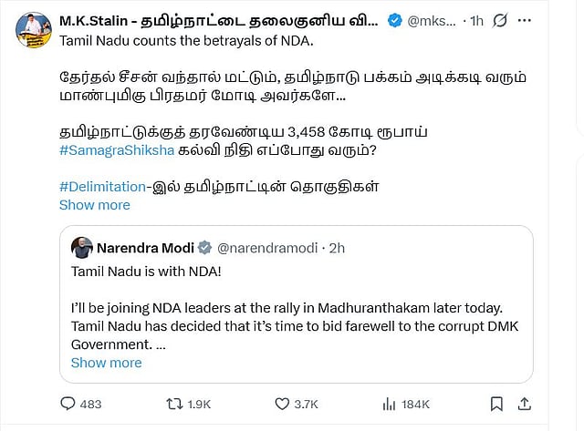Image resolution: width=584 pixels, height=431 pixels.
Task: Click the Narendra Modi name in quote
Action: (145, 247)
